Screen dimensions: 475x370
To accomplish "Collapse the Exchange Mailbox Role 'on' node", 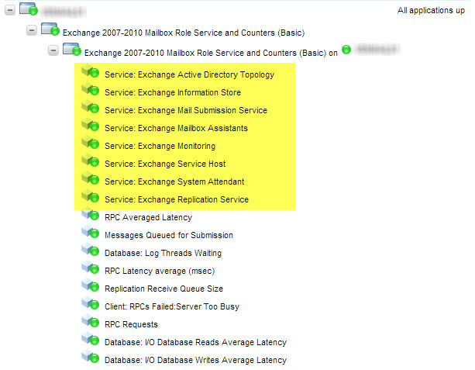I will coord(53,50).
